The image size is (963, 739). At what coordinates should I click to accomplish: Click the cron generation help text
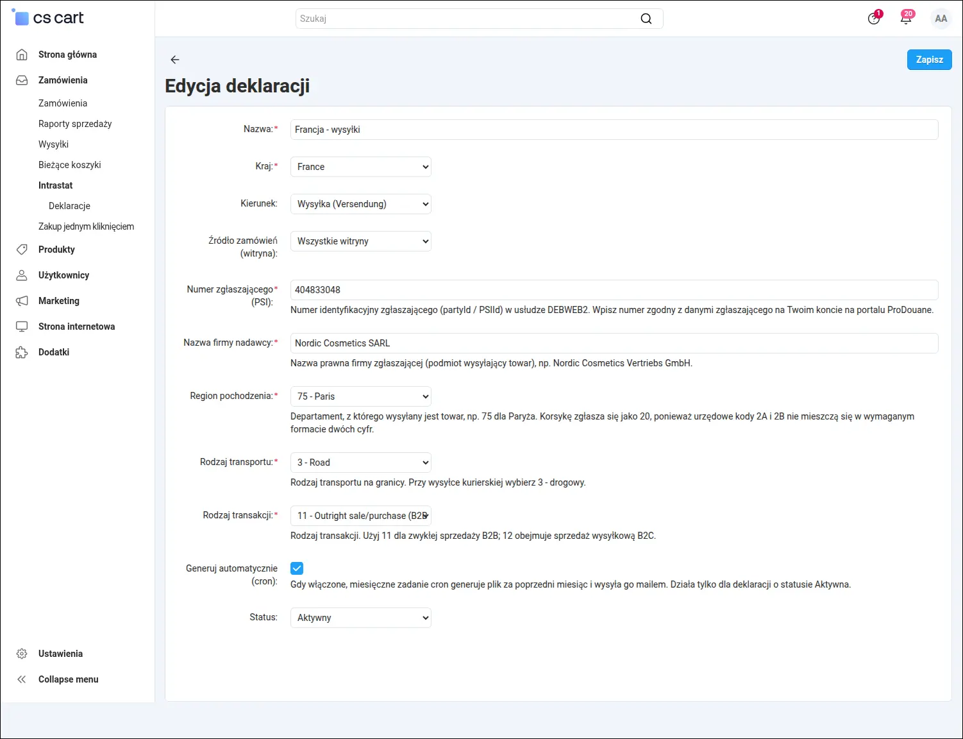coord(571,584)
